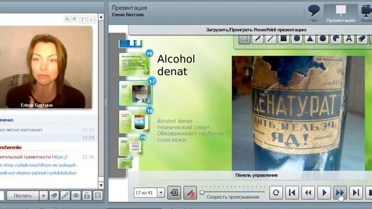The width and height of the screenshot is (372, 209).
Task: Click the decrease font size icon above video
Action: pyautogui.click(x=92, y=19)
